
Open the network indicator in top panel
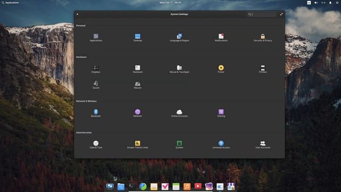(x=323, y=3)
